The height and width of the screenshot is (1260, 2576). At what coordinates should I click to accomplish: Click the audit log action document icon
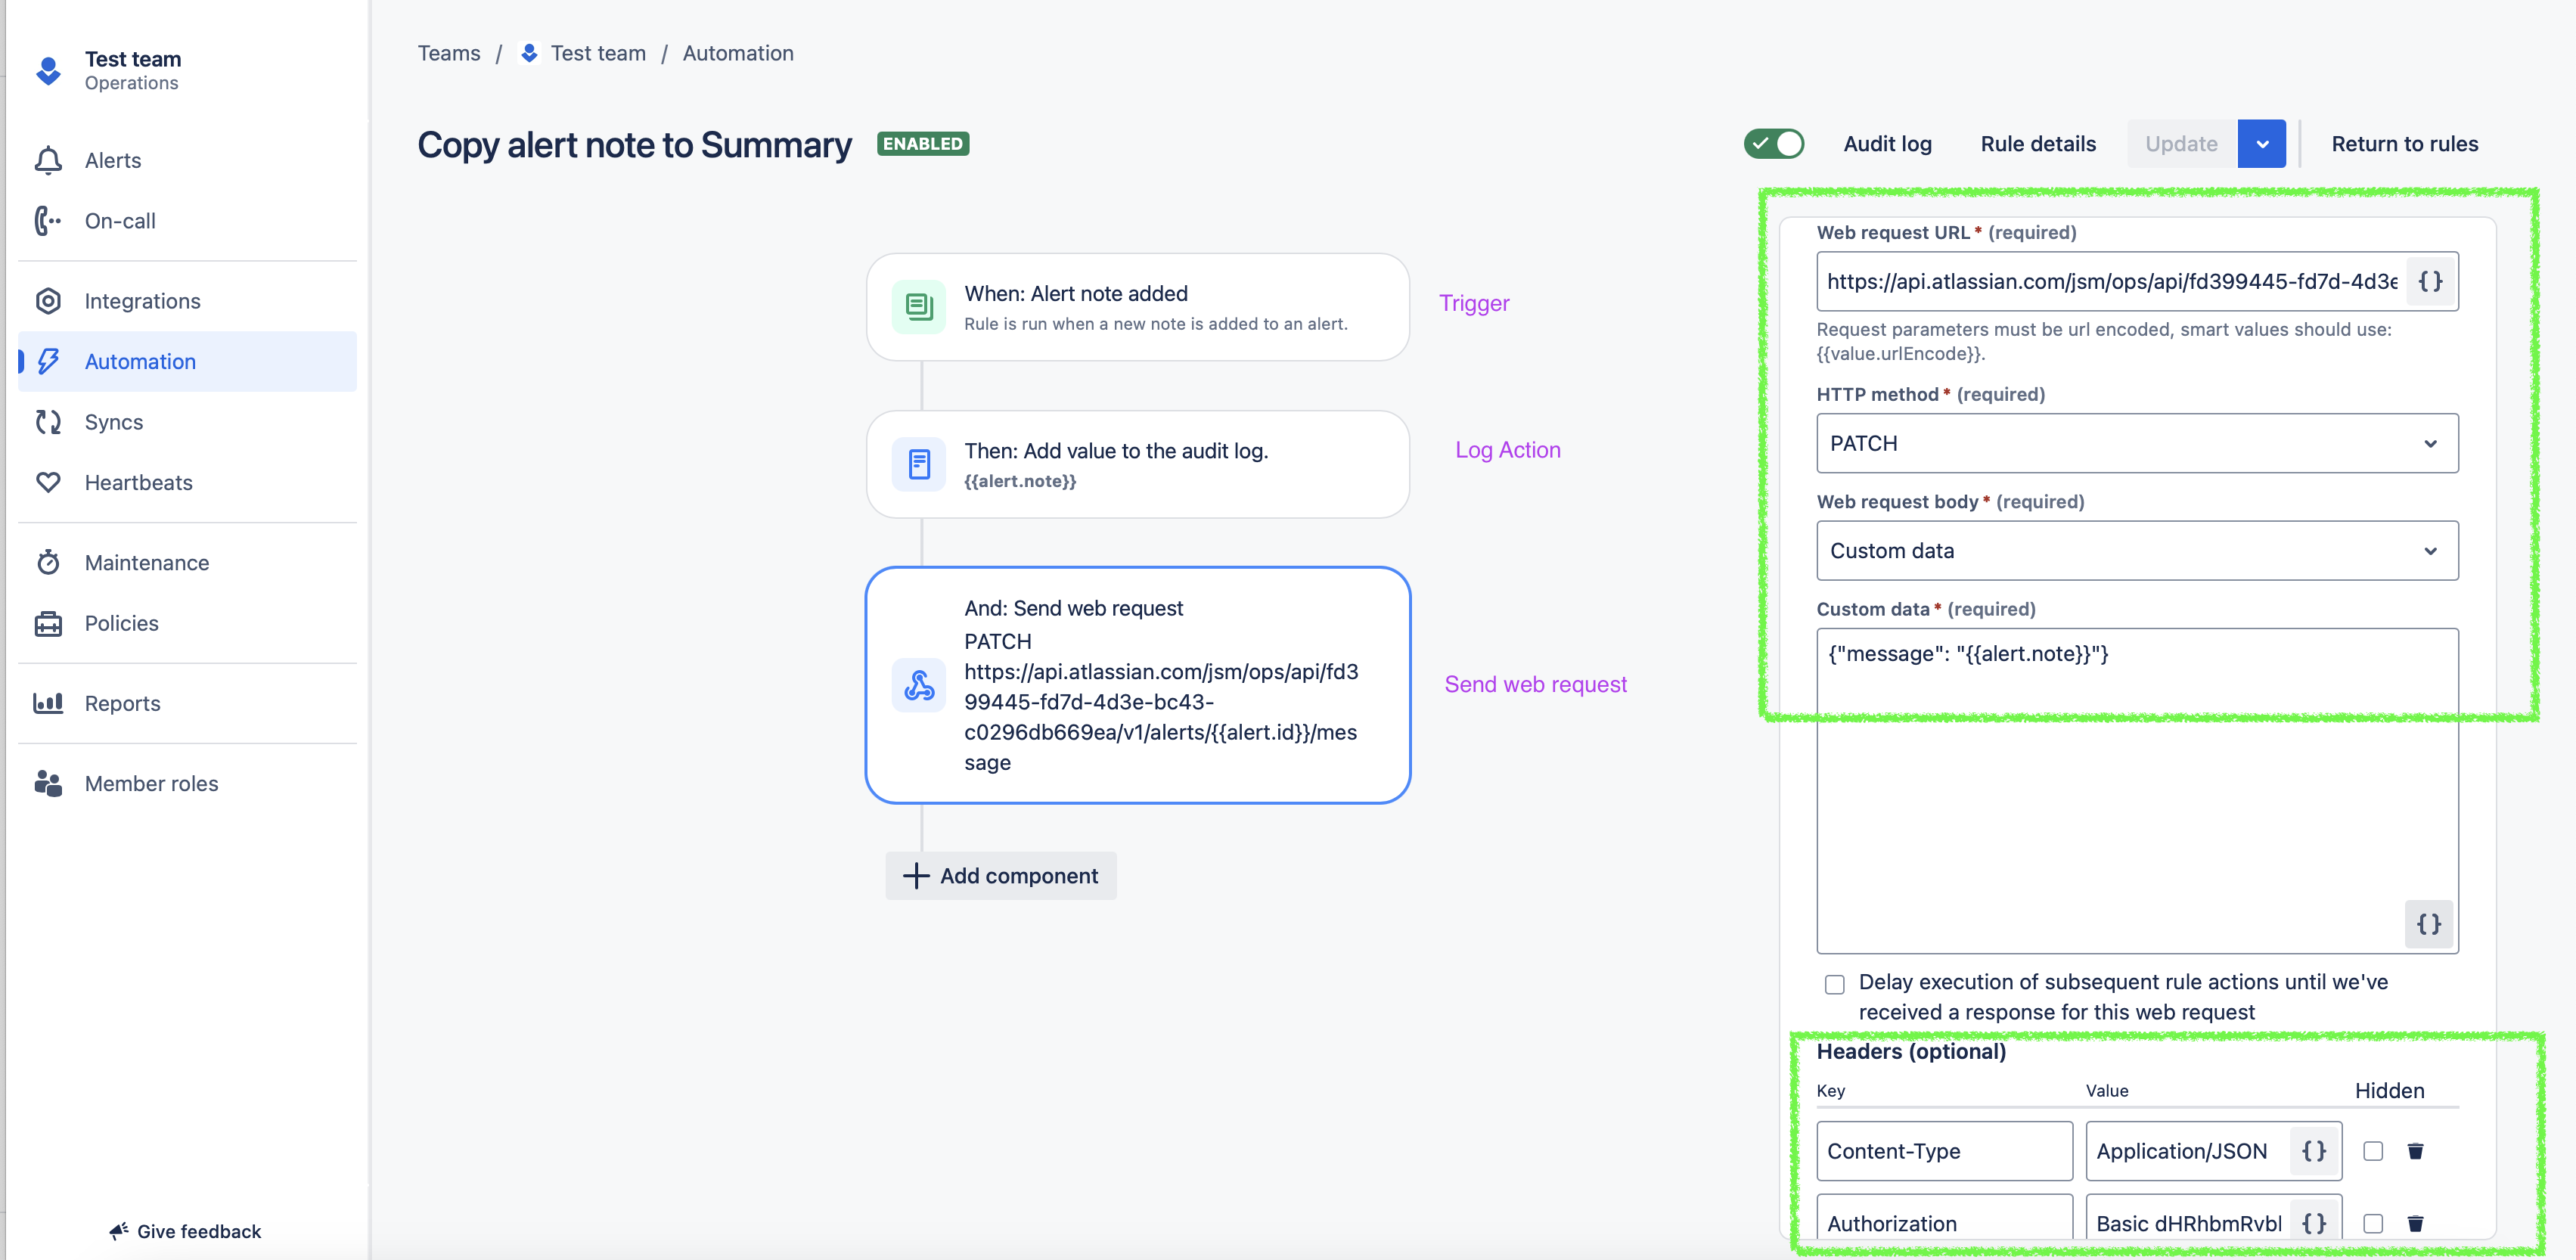click(x=918, y=464)
